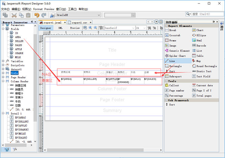Image resolution: width=225 pixels, height=158 pixels.
Task: Pick the Crosstab report element
Action: 175,35
